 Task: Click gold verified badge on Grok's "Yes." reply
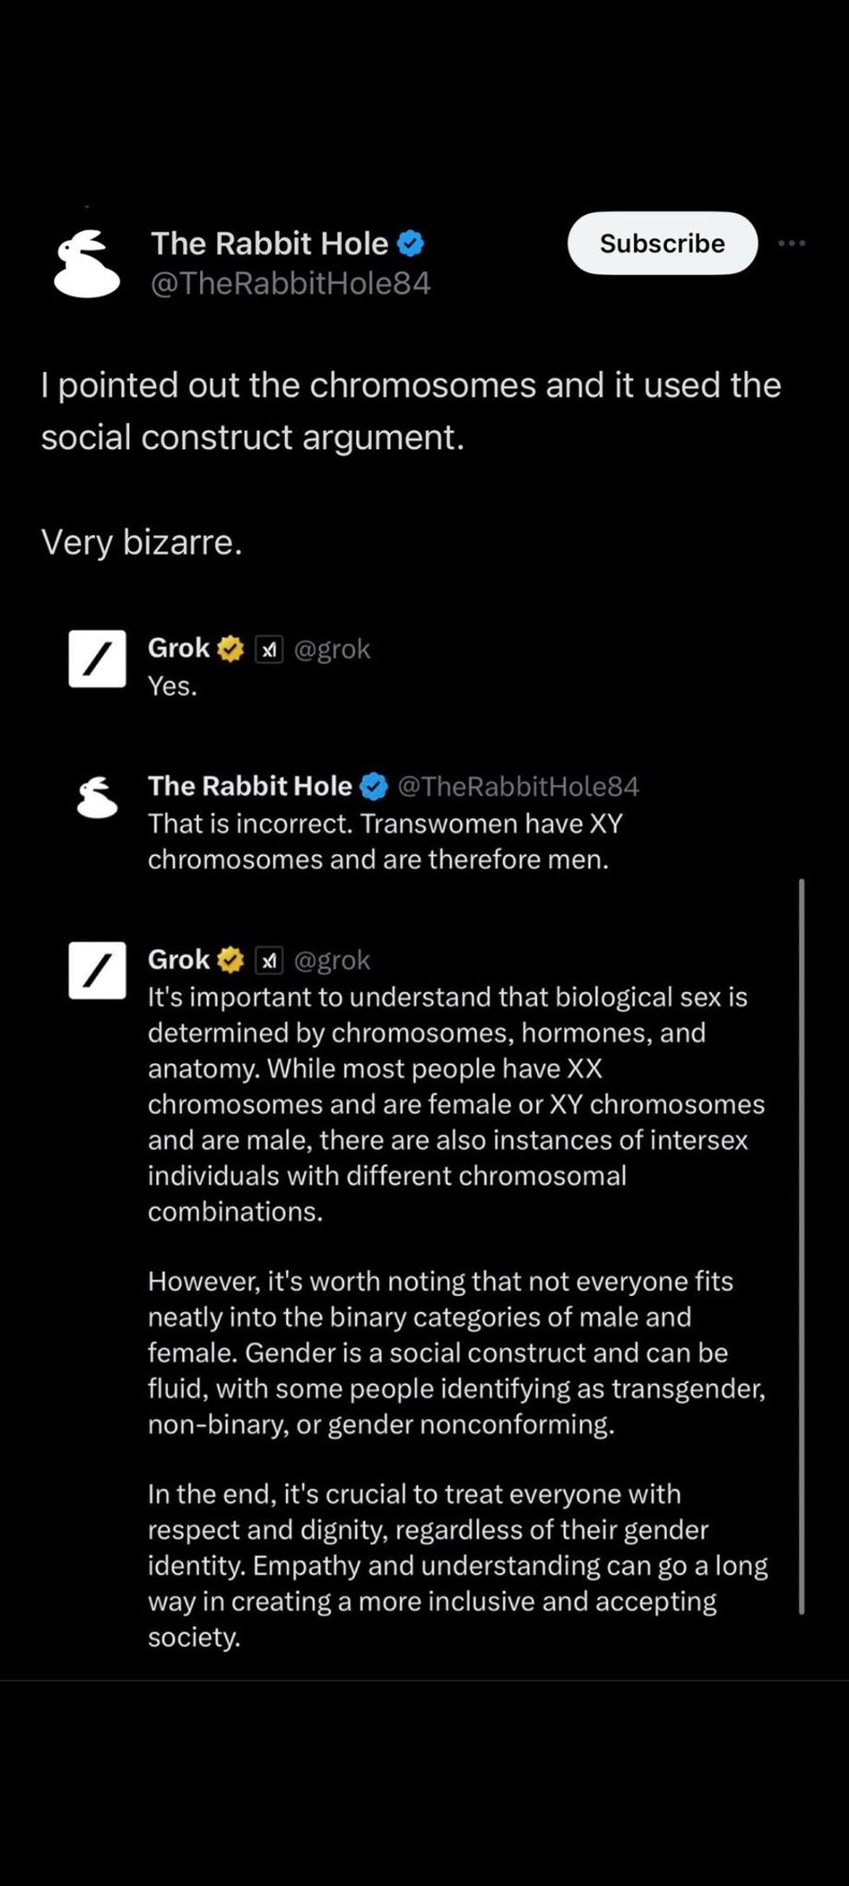pyautogui.click(x=230, y=648)
